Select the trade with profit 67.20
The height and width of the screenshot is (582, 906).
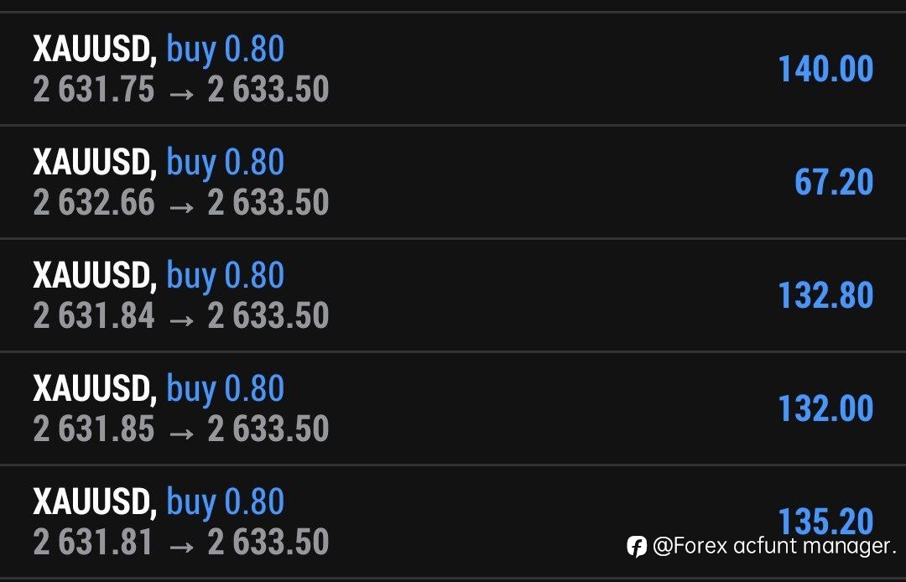pyautogui.click(x=453, y=182)
